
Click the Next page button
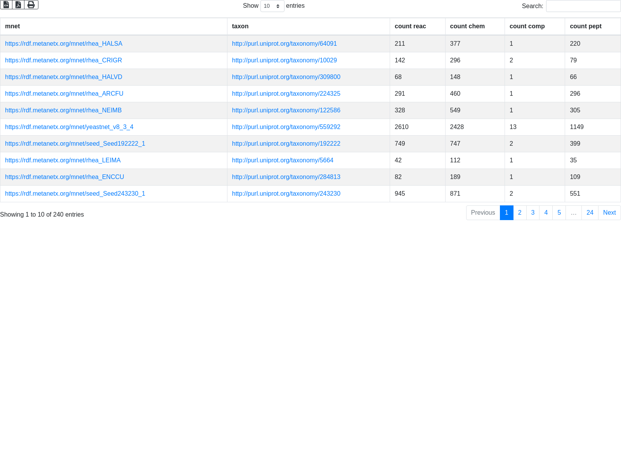pyautogui.click(x=609, y=213)
